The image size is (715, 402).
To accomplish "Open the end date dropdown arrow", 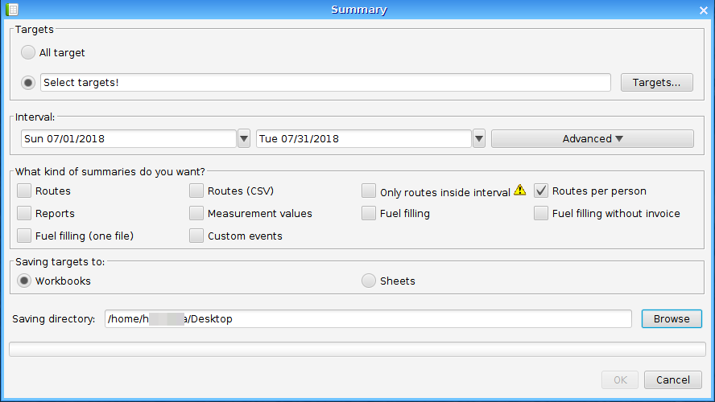I will 479,139.
